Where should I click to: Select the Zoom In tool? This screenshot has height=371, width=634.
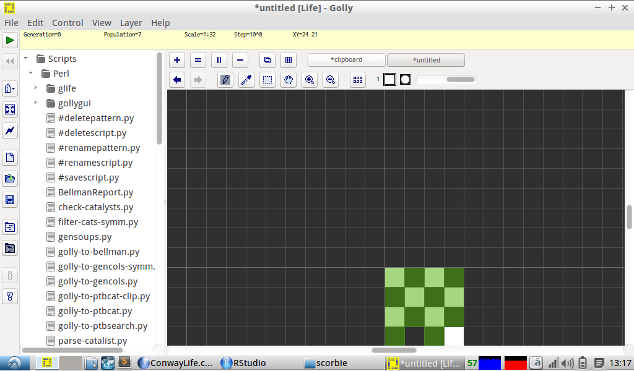(310, 80)
